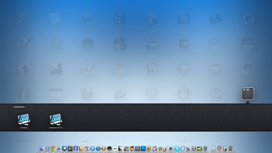Open the black circle B app in the Dock
The height and width of the screenshot is (153, 272).
tap(110, 148)
